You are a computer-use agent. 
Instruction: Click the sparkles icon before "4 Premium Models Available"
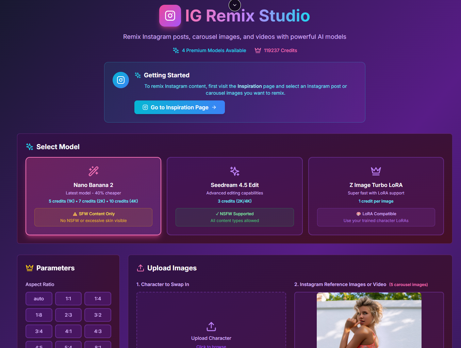pyautogui.click(x=176, y=50)
